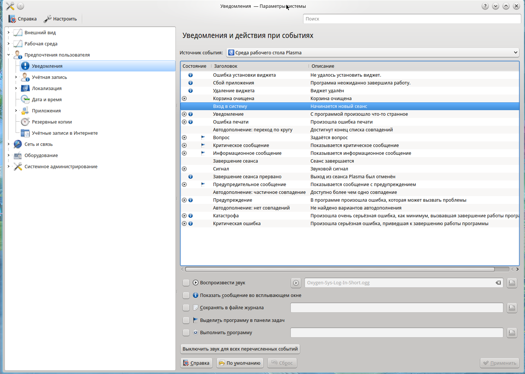This screenshot has width=525, height=374.
Task: Click the Оборудование icon
Action: [18, 156]
